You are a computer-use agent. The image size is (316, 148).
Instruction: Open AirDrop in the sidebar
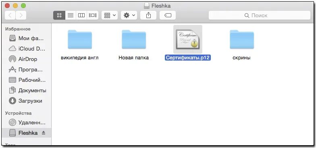coord(27,59)
